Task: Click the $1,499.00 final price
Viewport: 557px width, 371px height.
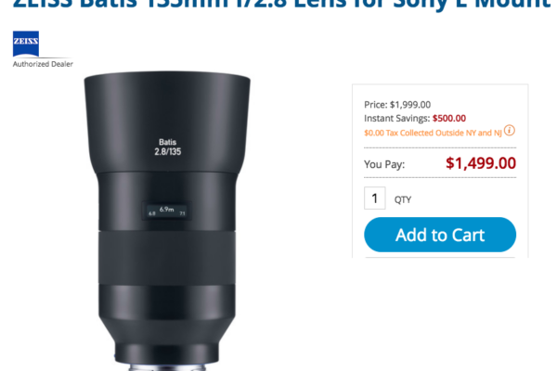Action: [481, 164]
